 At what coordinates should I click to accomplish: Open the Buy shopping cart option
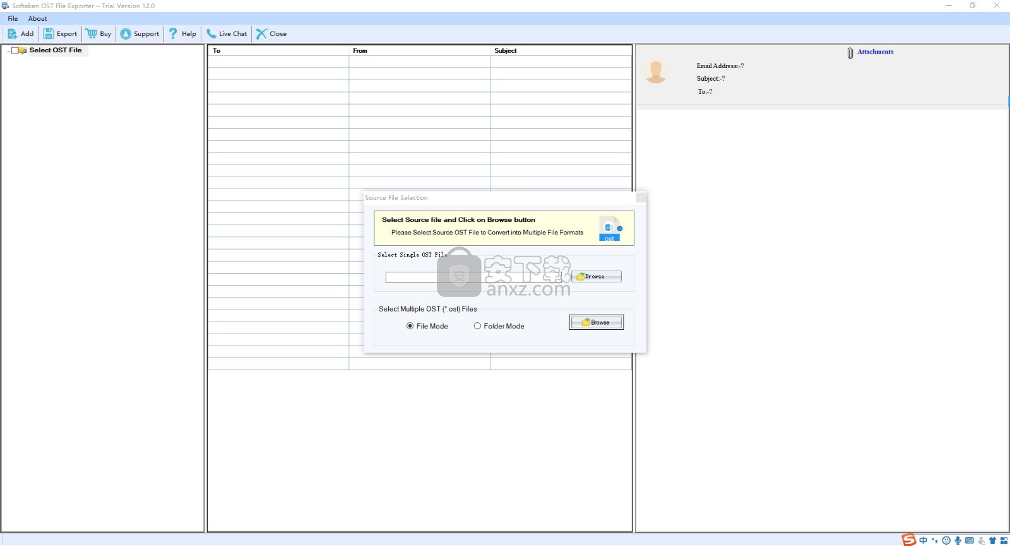point(98,34)
